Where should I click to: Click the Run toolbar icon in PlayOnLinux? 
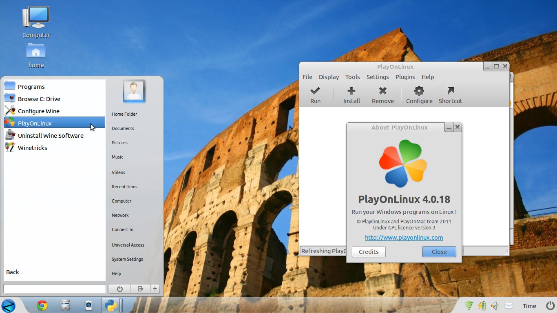coord(315,91)
